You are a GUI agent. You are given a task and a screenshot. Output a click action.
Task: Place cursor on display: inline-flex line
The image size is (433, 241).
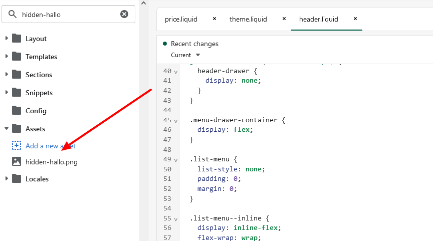(x=239, y=228)
